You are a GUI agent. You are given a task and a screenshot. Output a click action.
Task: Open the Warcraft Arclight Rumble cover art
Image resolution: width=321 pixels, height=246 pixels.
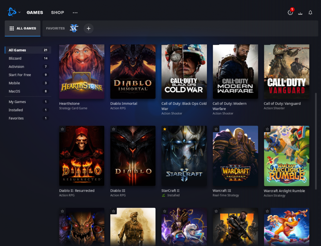point(287,156)
